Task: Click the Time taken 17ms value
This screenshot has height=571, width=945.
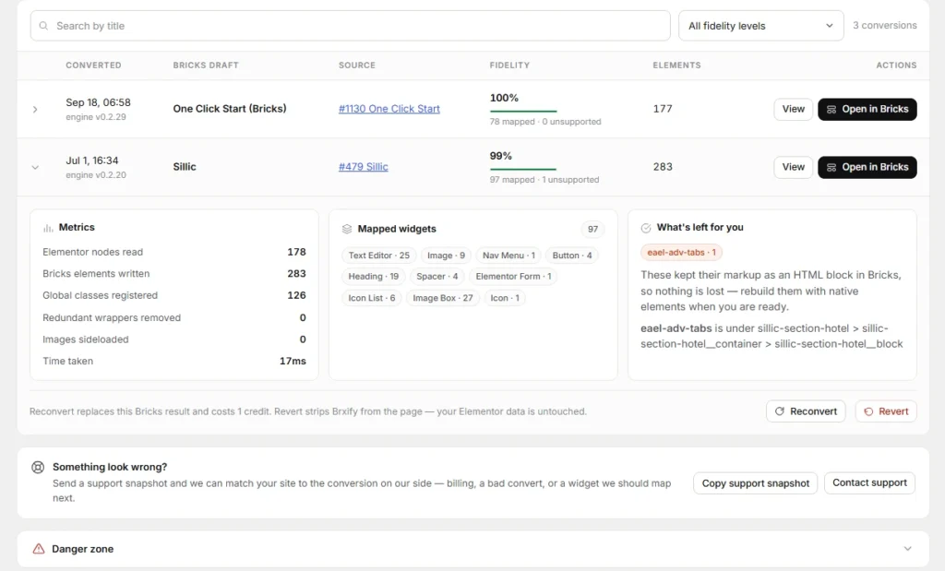Action: [293, 361]
